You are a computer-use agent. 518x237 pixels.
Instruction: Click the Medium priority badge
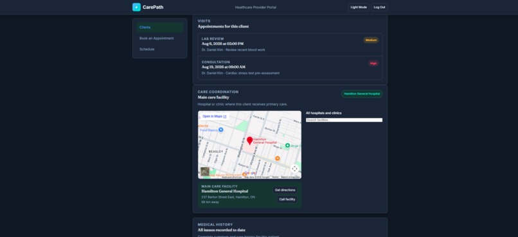pos(371,40)
